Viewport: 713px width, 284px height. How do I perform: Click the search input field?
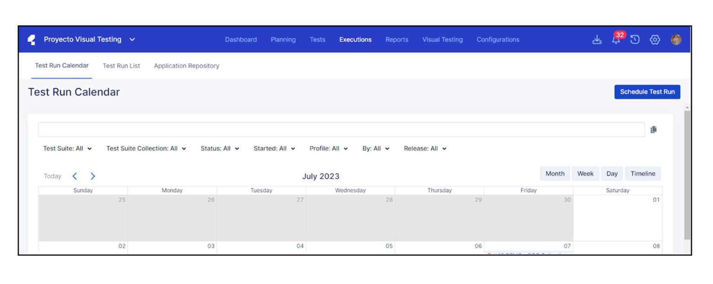pyautogui.click(x=342, y=129)
